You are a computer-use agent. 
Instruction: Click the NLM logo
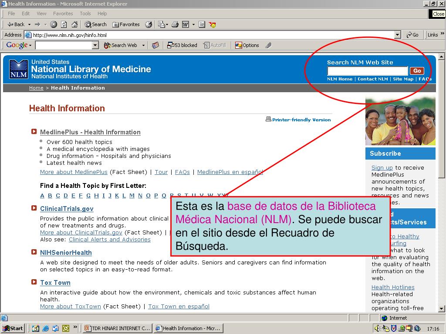coord(18,69)
